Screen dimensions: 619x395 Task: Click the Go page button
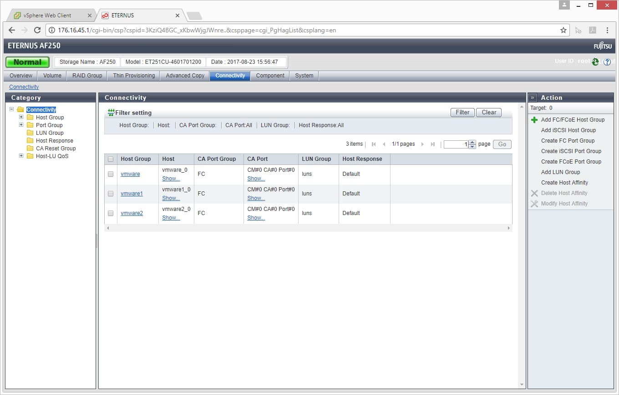click(x=502, y=144)
